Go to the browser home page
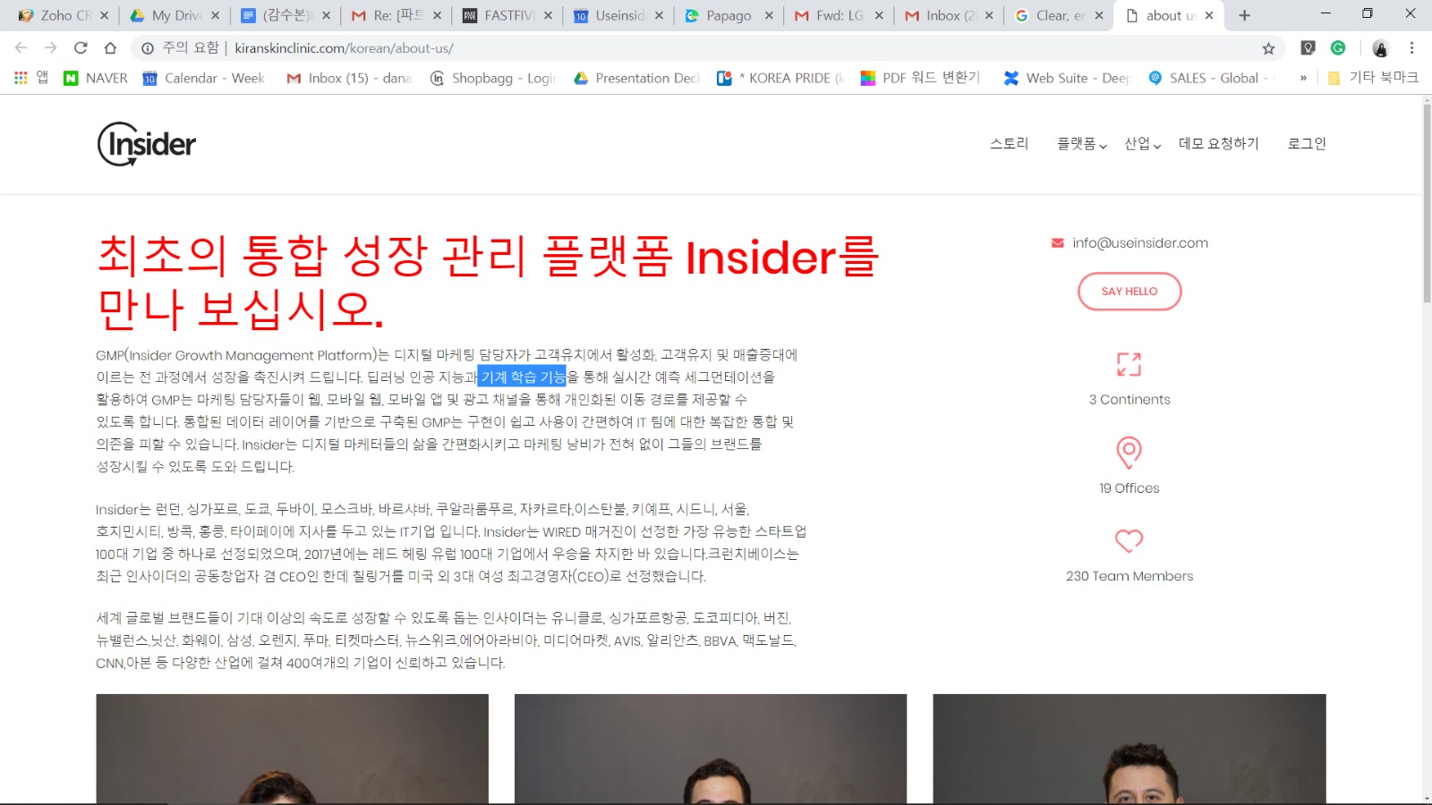Screen dimensions: 1432x805 pyautogui.click(x=110, y=48)
